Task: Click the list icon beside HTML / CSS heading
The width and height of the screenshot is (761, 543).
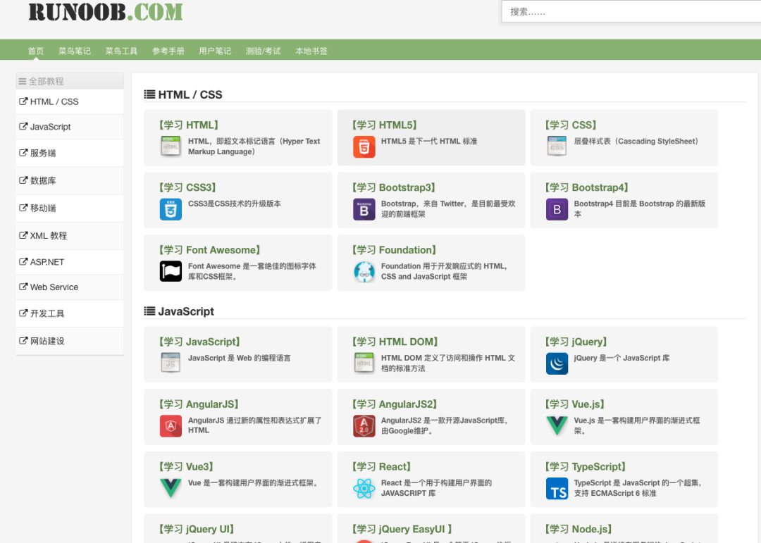Action: coord(149,94)
